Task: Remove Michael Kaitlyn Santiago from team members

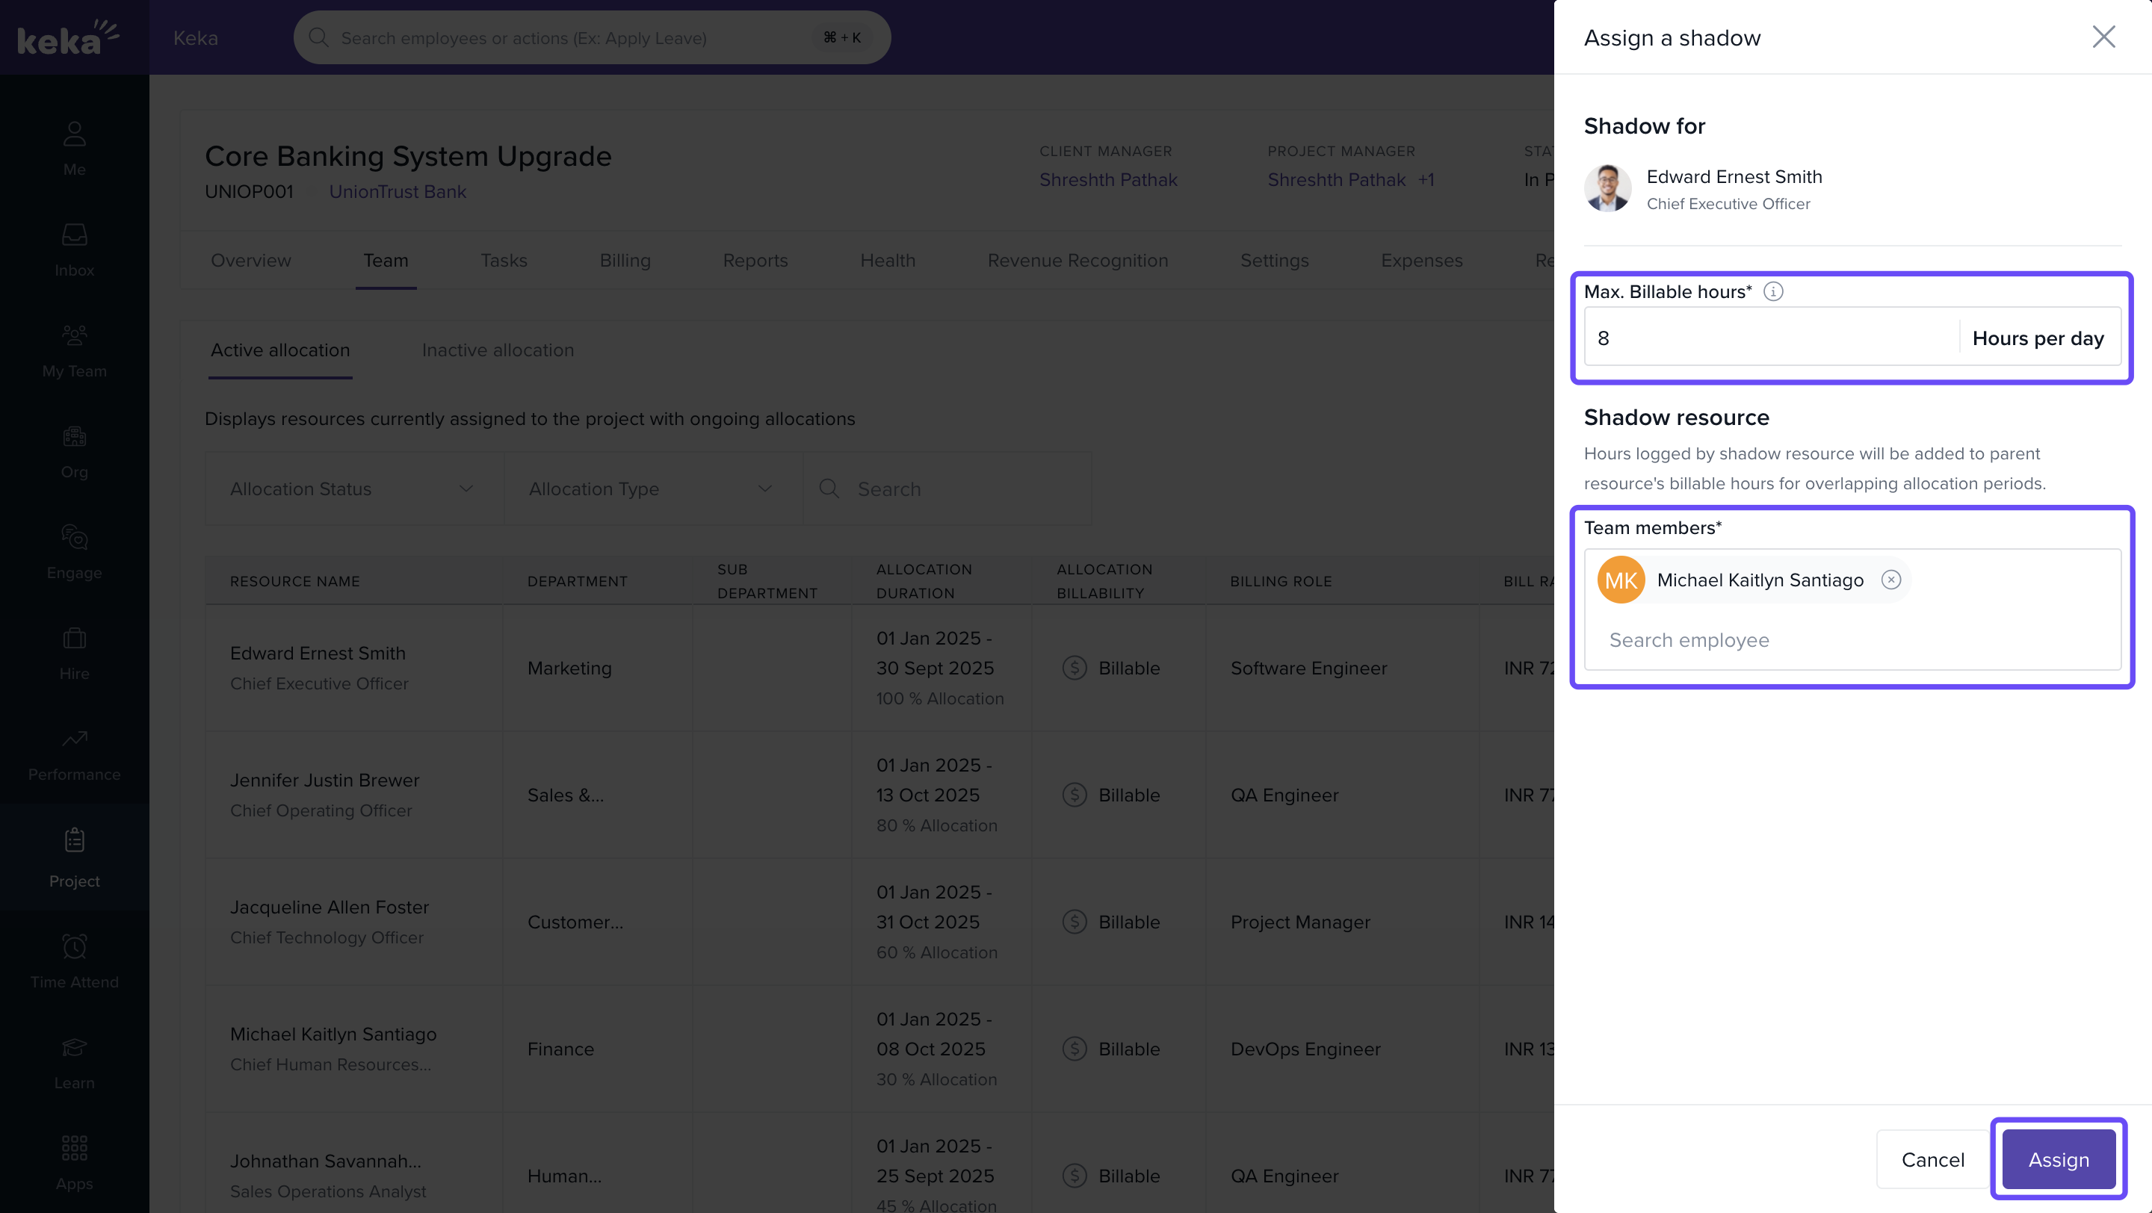Action: pyautogui.click(x=1890, y=580)
